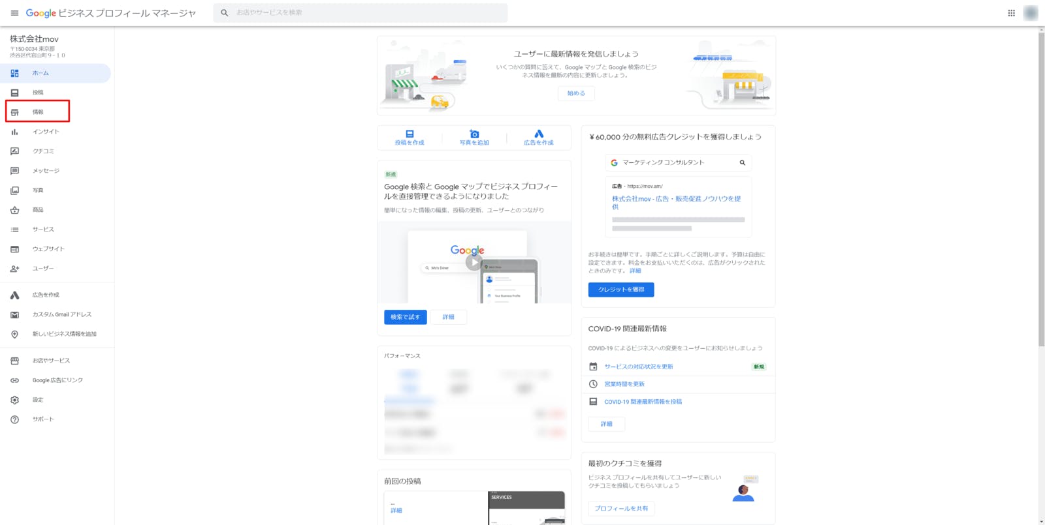1045x525 pixels.
Task: Click the vertical page scrollbar
Action: tap(1041, 189)
